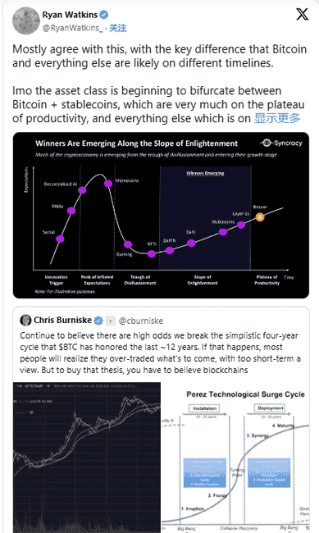Open the X logo icon
Screen dimensions: 319x533
(x=302, y=14)
